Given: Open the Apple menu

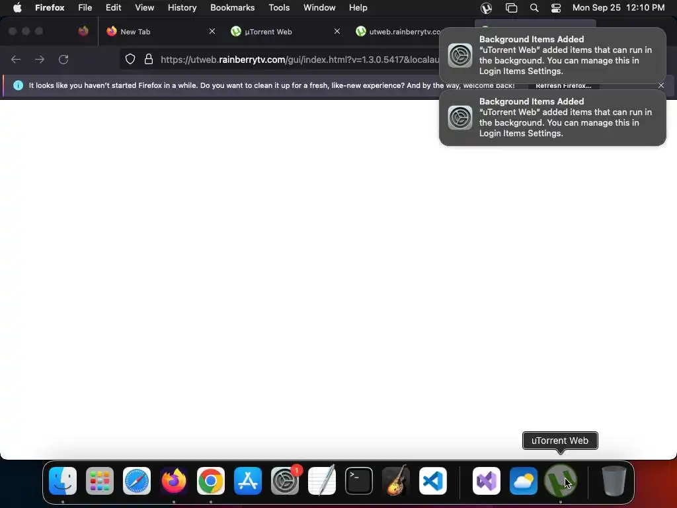Looking at the screenshot, I should point(17,8).
